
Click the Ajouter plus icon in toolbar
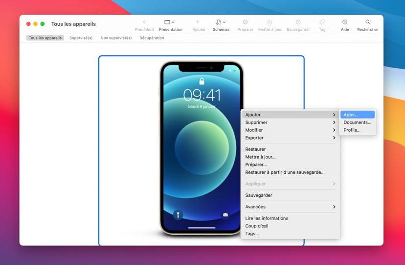(x=198, y=22)
